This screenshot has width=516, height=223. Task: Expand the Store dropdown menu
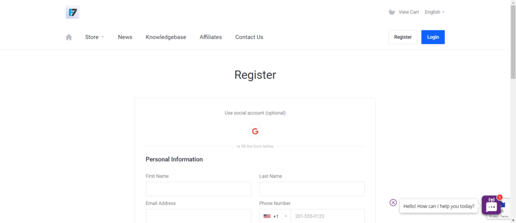tap(94, 37)
